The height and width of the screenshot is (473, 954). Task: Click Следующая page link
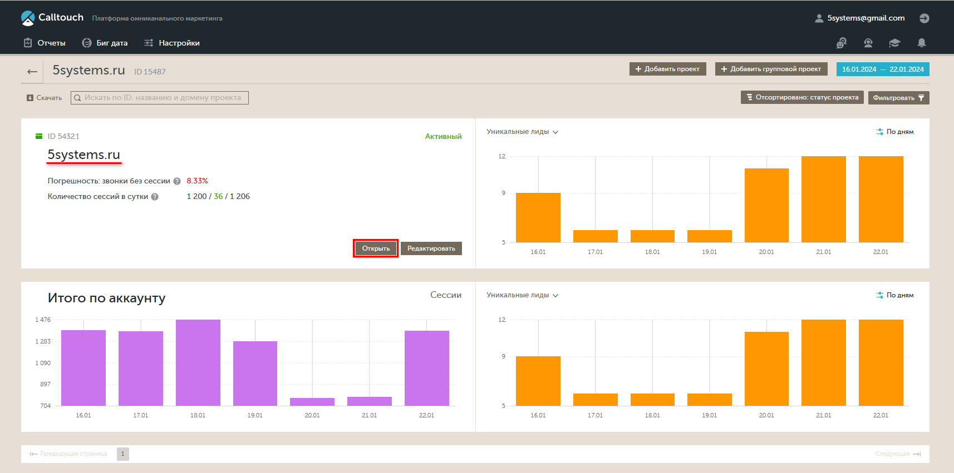click(898, 454)
